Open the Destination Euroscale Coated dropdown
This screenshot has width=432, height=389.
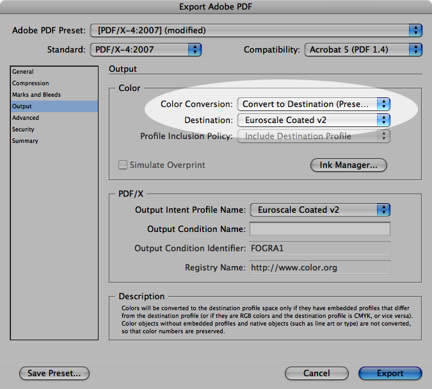pyautogui.click(x=314, y=120)
